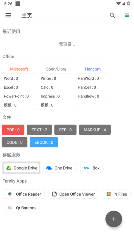The image size is (134, 238).
Task: Tap the search magnifier icon
Action: tap(112, 15)
